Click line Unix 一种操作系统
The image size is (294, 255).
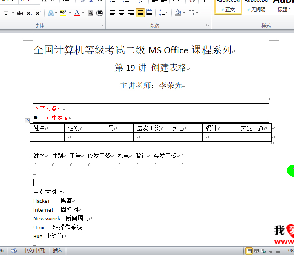(58, 227)
